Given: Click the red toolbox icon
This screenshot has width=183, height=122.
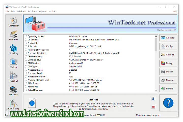Looking at the screenshot, I should pos(153,106).
